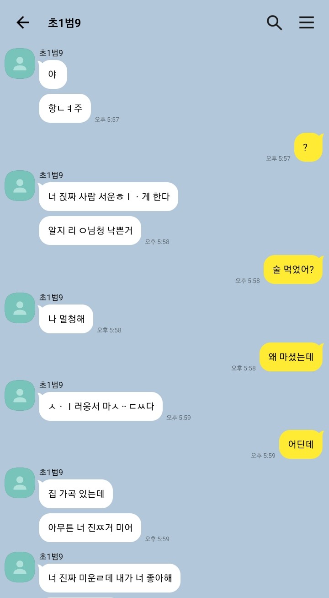Image resolution: width=329 pixels, height=598 pixels.
Task: Select the yellow '?' message bubble
Action: coord(308,147)
